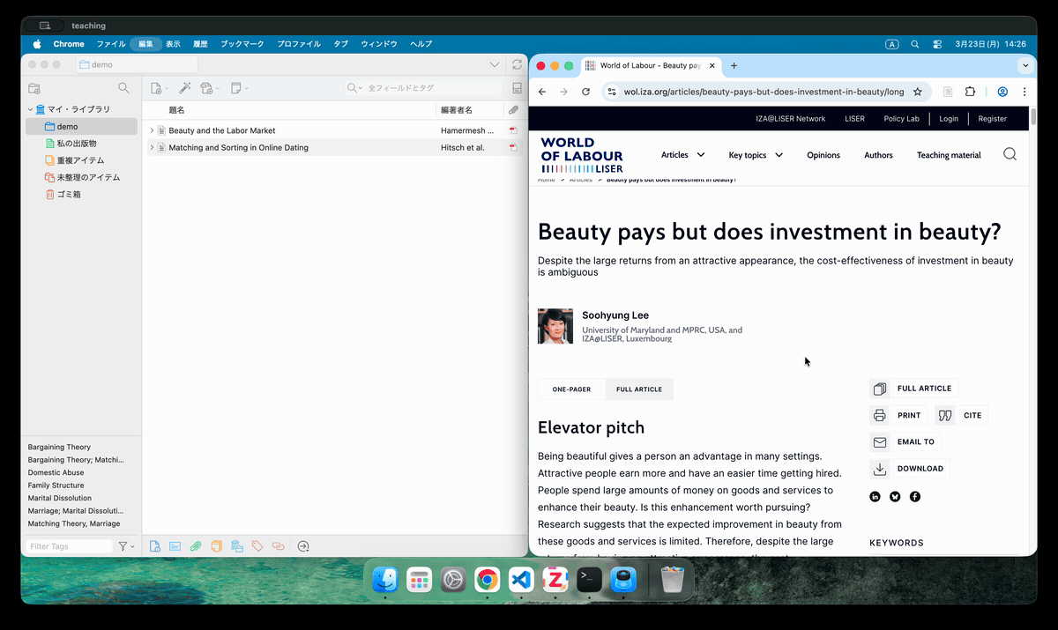Toggle the item pane layout button
This screenshot has height=630, width=1058.
517,88
